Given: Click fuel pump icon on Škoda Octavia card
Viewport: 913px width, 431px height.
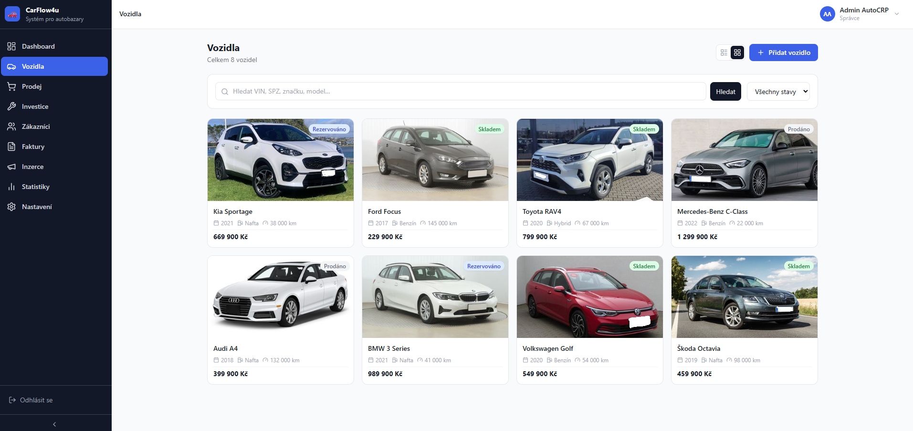Looking at the screenshot, I should (704, 360).
